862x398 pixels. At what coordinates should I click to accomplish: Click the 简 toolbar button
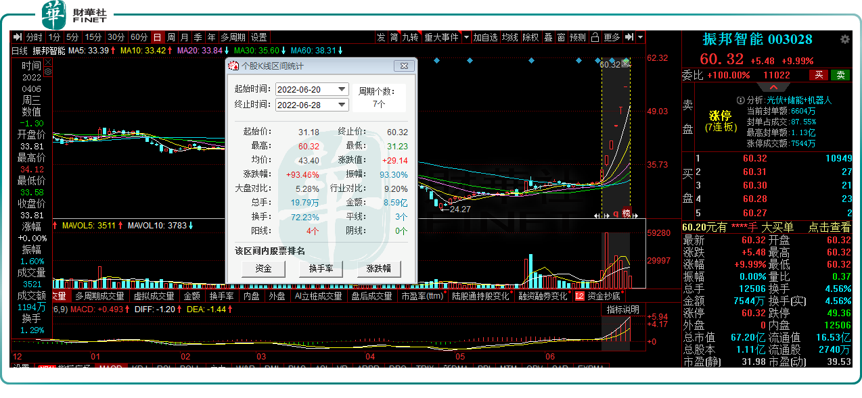point(394,37)
